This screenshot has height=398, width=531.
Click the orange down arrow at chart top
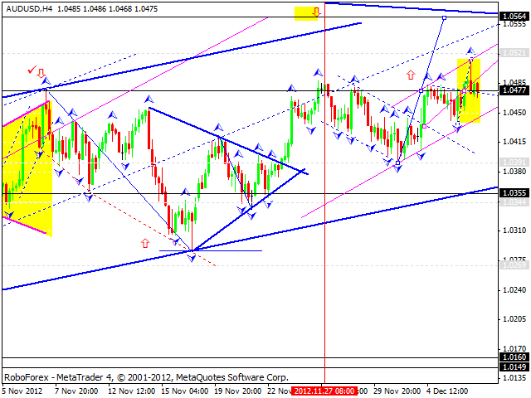(x=317, y=12)
